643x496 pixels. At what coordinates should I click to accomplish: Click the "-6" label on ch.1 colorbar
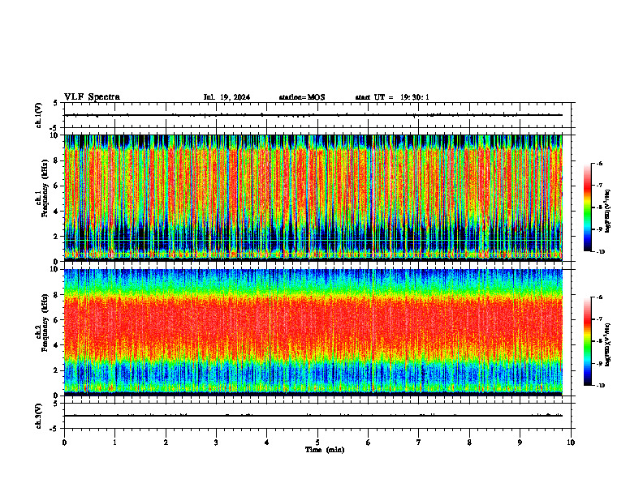[x=599, y=163]
